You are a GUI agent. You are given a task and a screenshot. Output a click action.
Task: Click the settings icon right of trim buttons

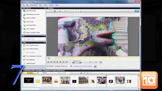coord(100,62)
